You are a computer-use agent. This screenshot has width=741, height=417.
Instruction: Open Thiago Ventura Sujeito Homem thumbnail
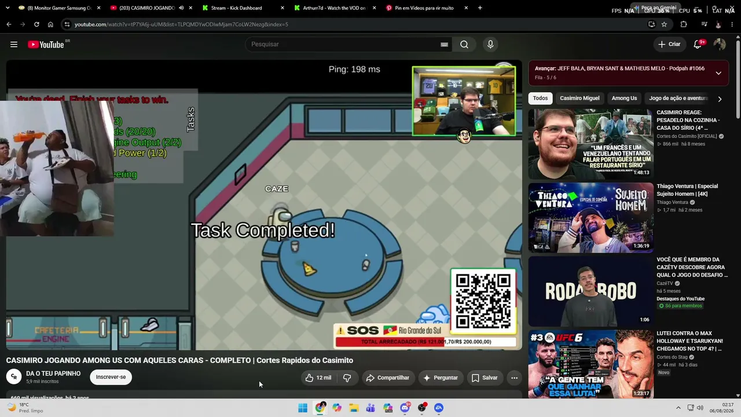point(590,218)
